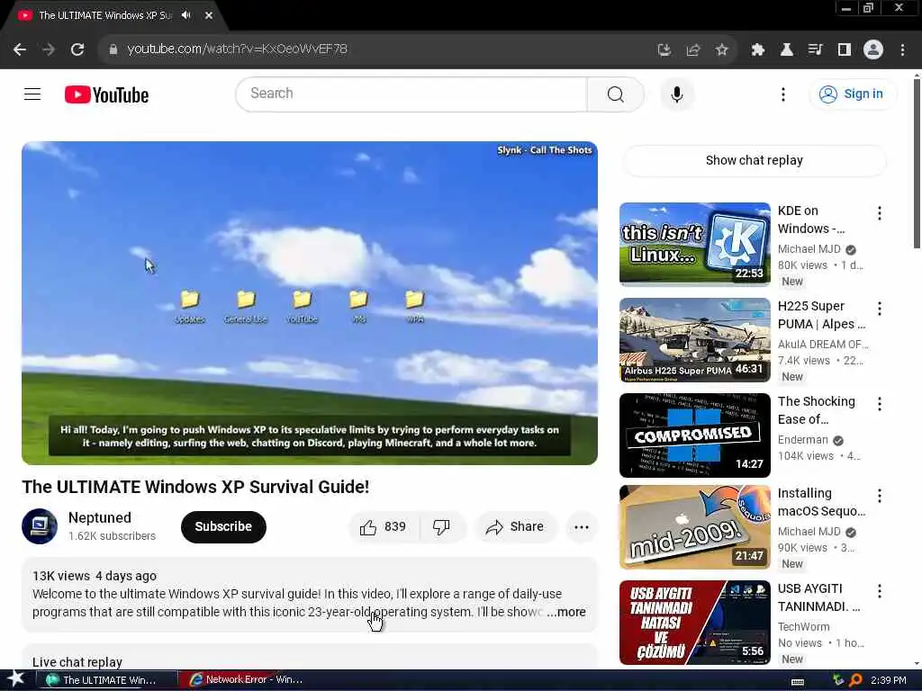Open more actions ellipsis under the video
Viewport: 922px width, 691px height.
[x=581, y=526]
